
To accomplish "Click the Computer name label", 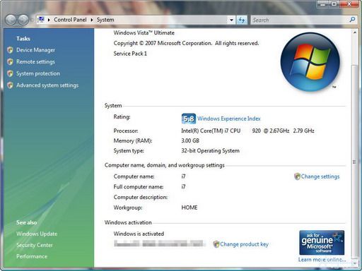I will (x=134, y=176).
